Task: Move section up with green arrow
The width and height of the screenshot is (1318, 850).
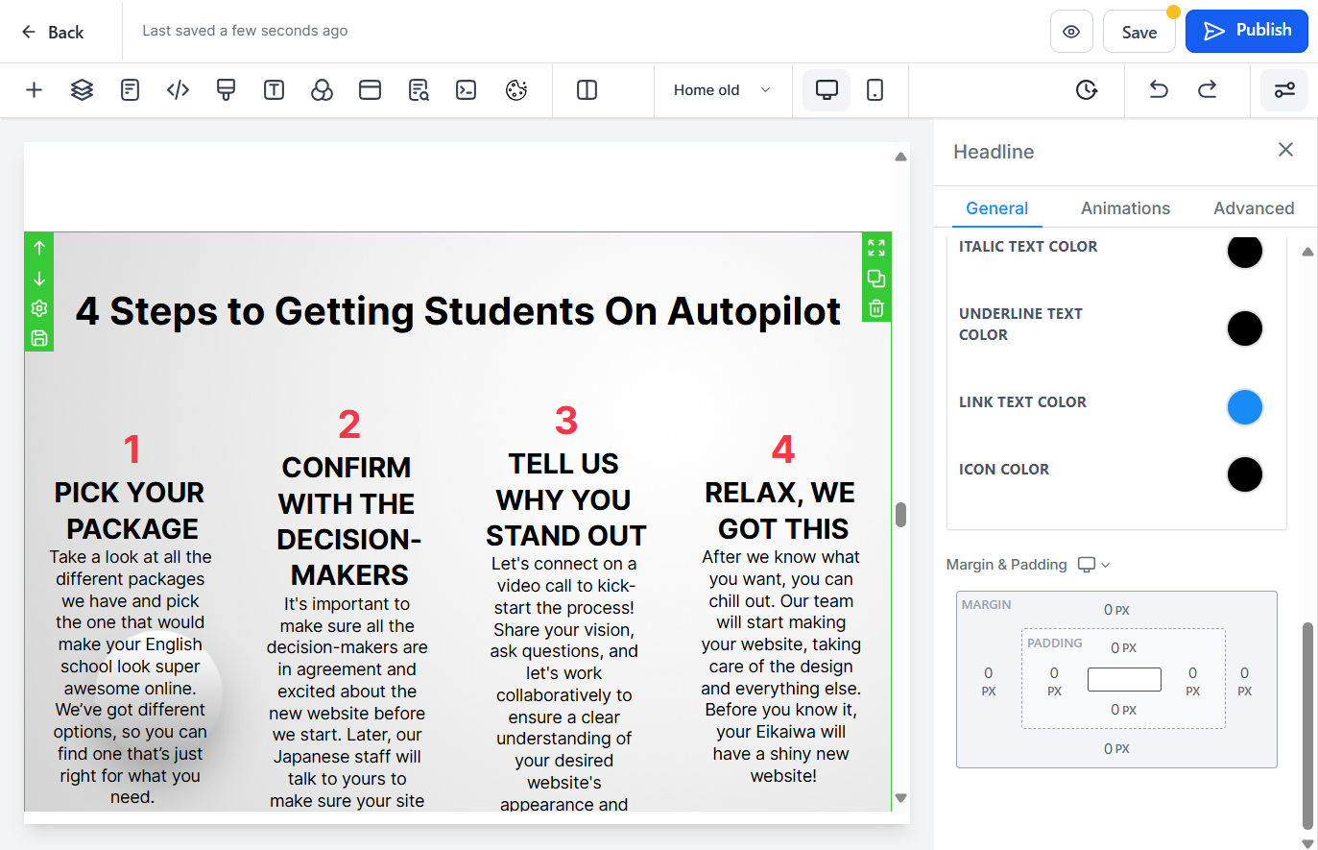Action: tap(39, 248)
